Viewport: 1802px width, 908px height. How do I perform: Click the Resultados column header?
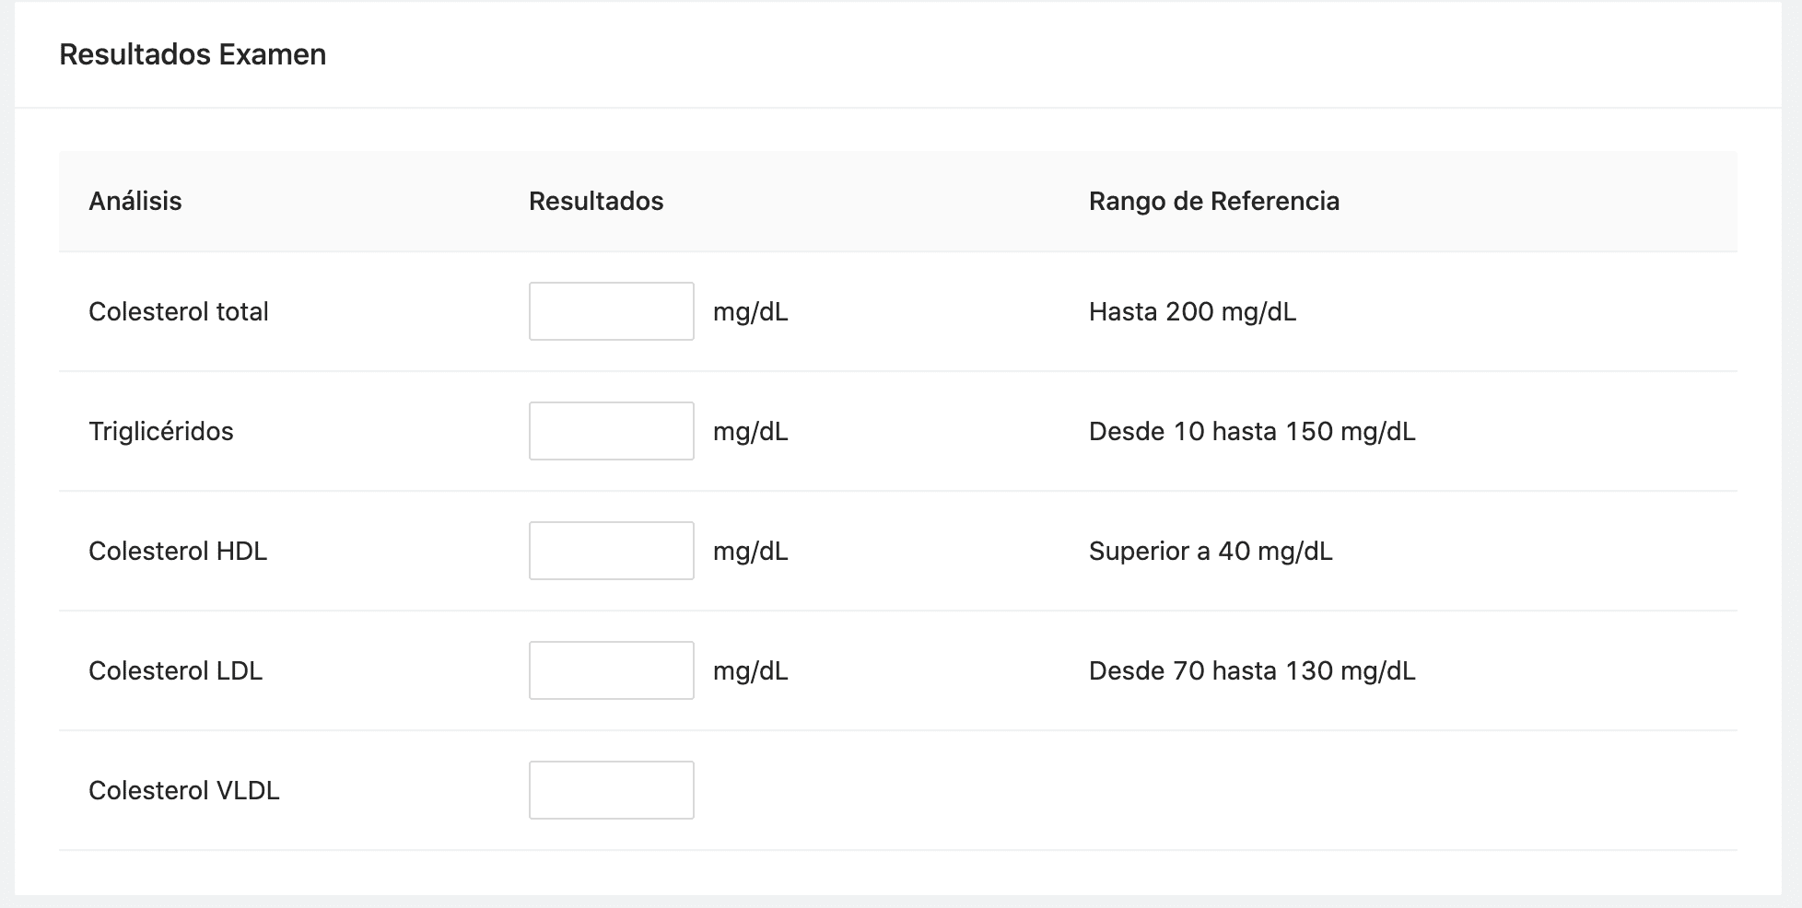(x=595, y=201)
